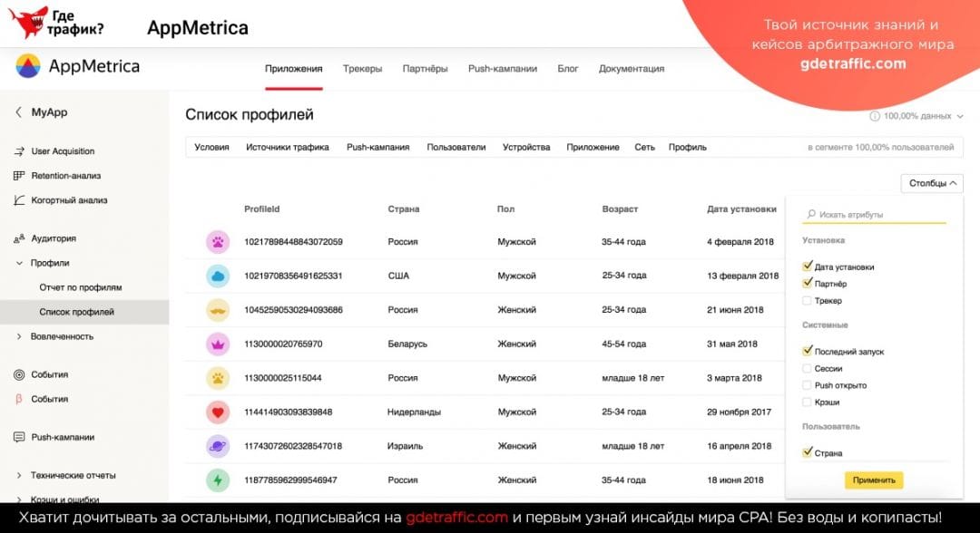Expand the Крэши и ошибки section
This screenshot has width=980, height=533.
19,499
